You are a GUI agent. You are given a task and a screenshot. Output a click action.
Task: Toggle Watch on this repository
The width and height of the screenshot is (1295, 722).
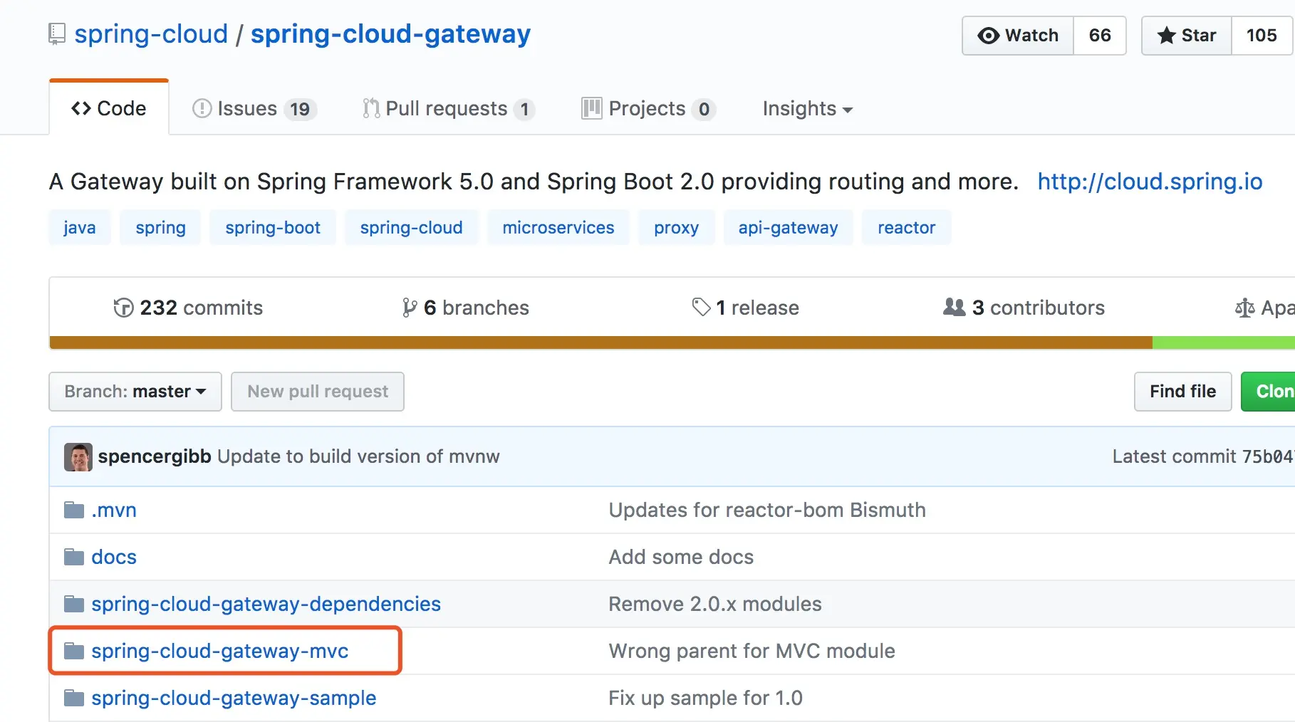1018,36
